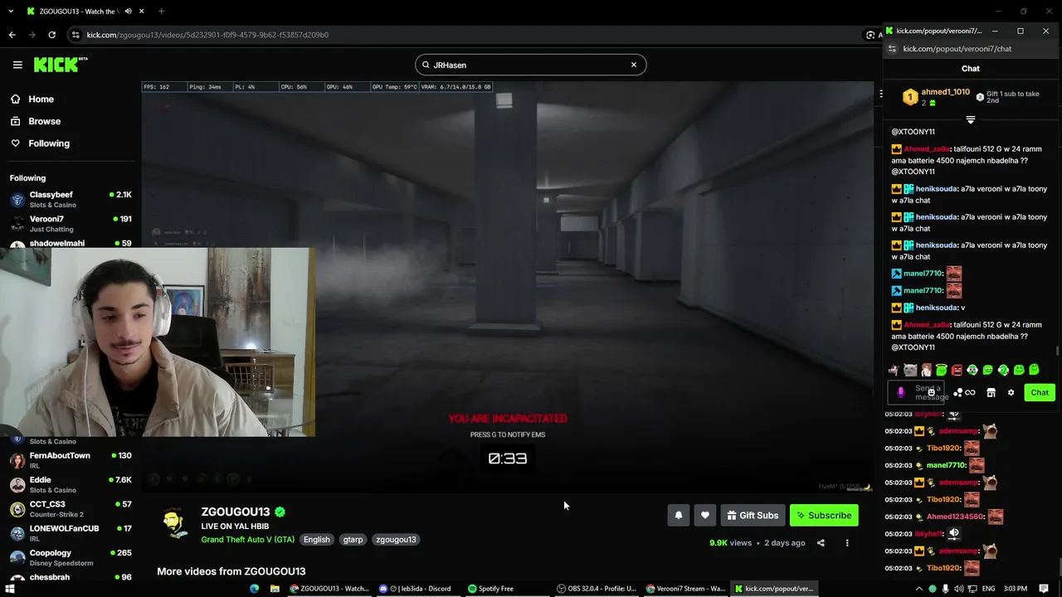Screen dimensions: 1062x597
Task: Click popout chat address bar URL
Action: click(957, 49)
